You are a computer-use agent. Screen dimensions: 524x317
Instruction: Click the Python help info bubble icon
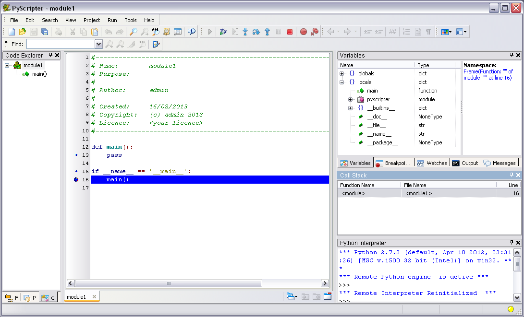tap(192, 32)
